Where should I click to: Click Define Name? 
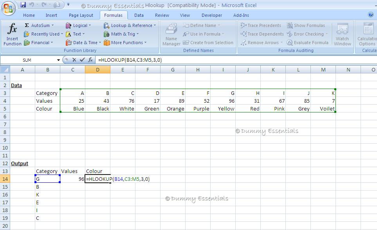[x=201, y=25]
